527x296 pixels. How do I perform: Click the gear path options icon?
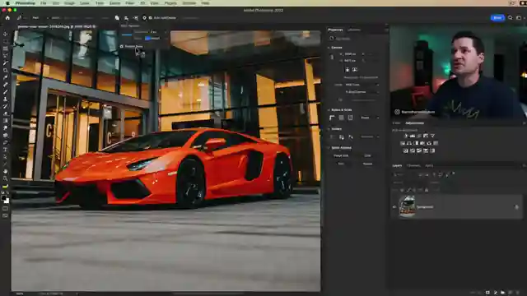click(x=145, y=18)
